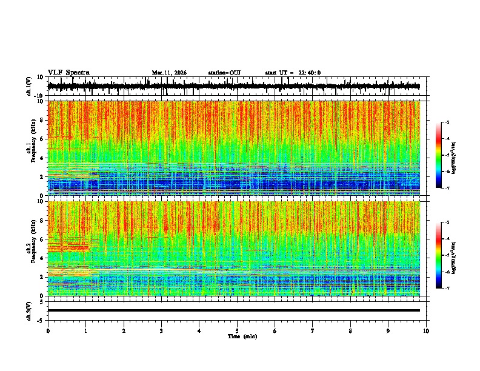Image resolution: width=480 pixels, height=371 pixels.
Task: Click the "station=OUI" header label
Action: pyautogui.click(x=224, y=73)
